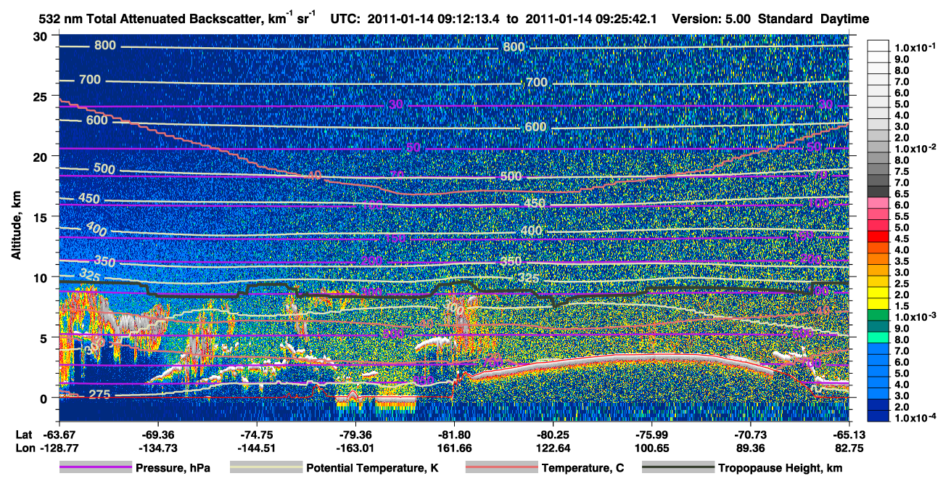Click latitude value -69.36
Image resolution: width=943 pixels, height=484 pixels.
point(157,434)
